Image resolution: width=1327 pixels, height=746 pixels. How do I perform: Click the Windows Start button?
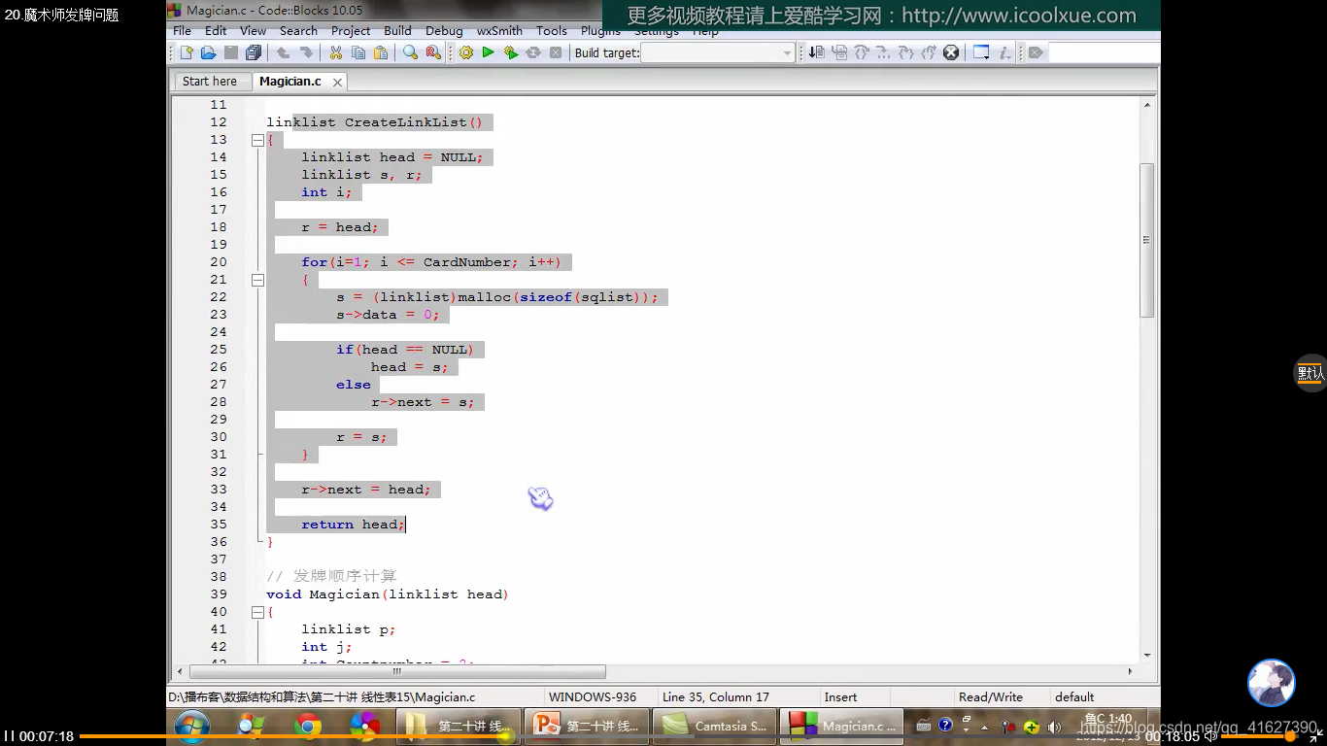[192, 726]
